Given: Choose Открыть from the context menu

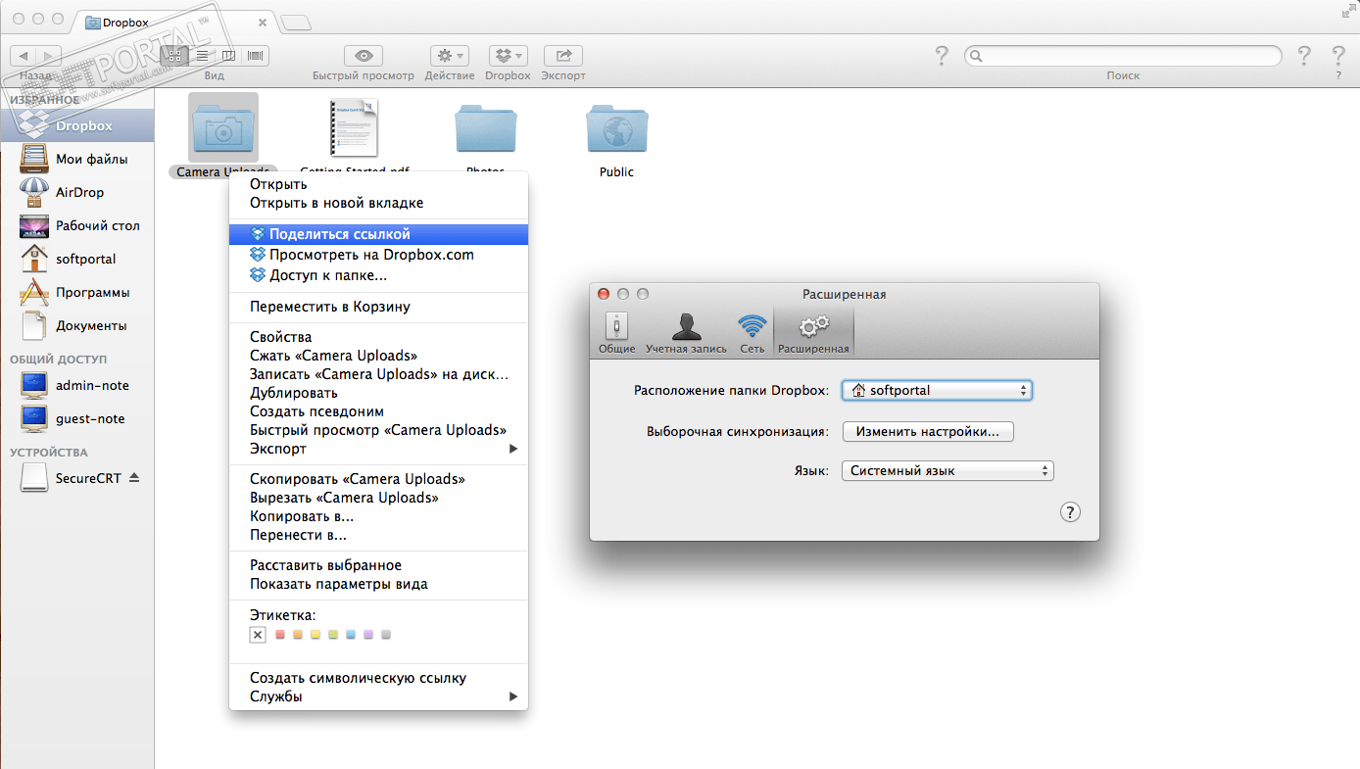Looking at the screenshot, I should 378,184.
